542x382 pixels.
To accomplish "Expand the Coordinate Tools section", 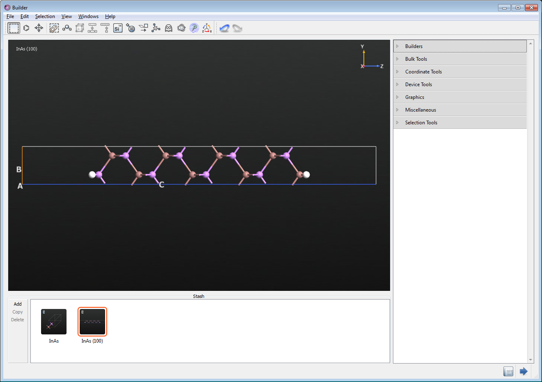I will tap(460, 72).
